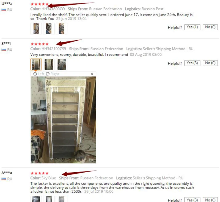
Task: Click the five-star rating on U***a's review
Action: [x=40, y=4]
